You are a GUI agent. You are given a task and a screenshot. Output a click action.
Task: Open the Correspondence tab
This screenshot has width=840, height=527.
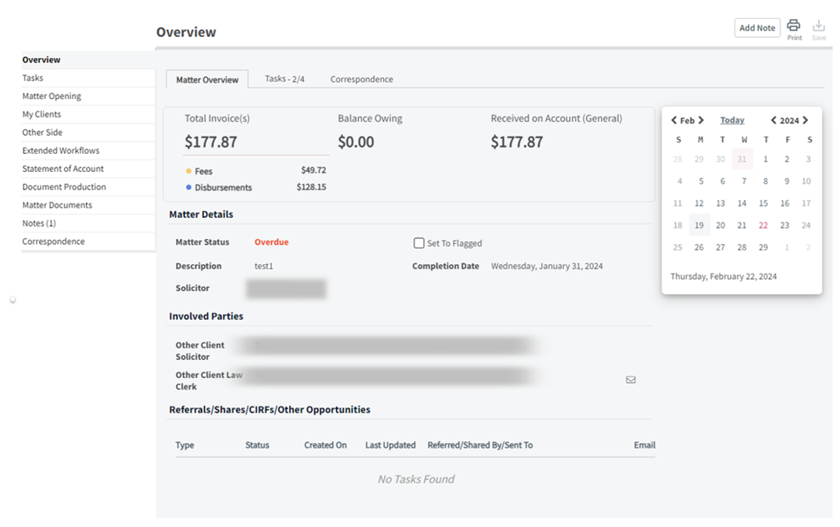[x=361, y=79]
